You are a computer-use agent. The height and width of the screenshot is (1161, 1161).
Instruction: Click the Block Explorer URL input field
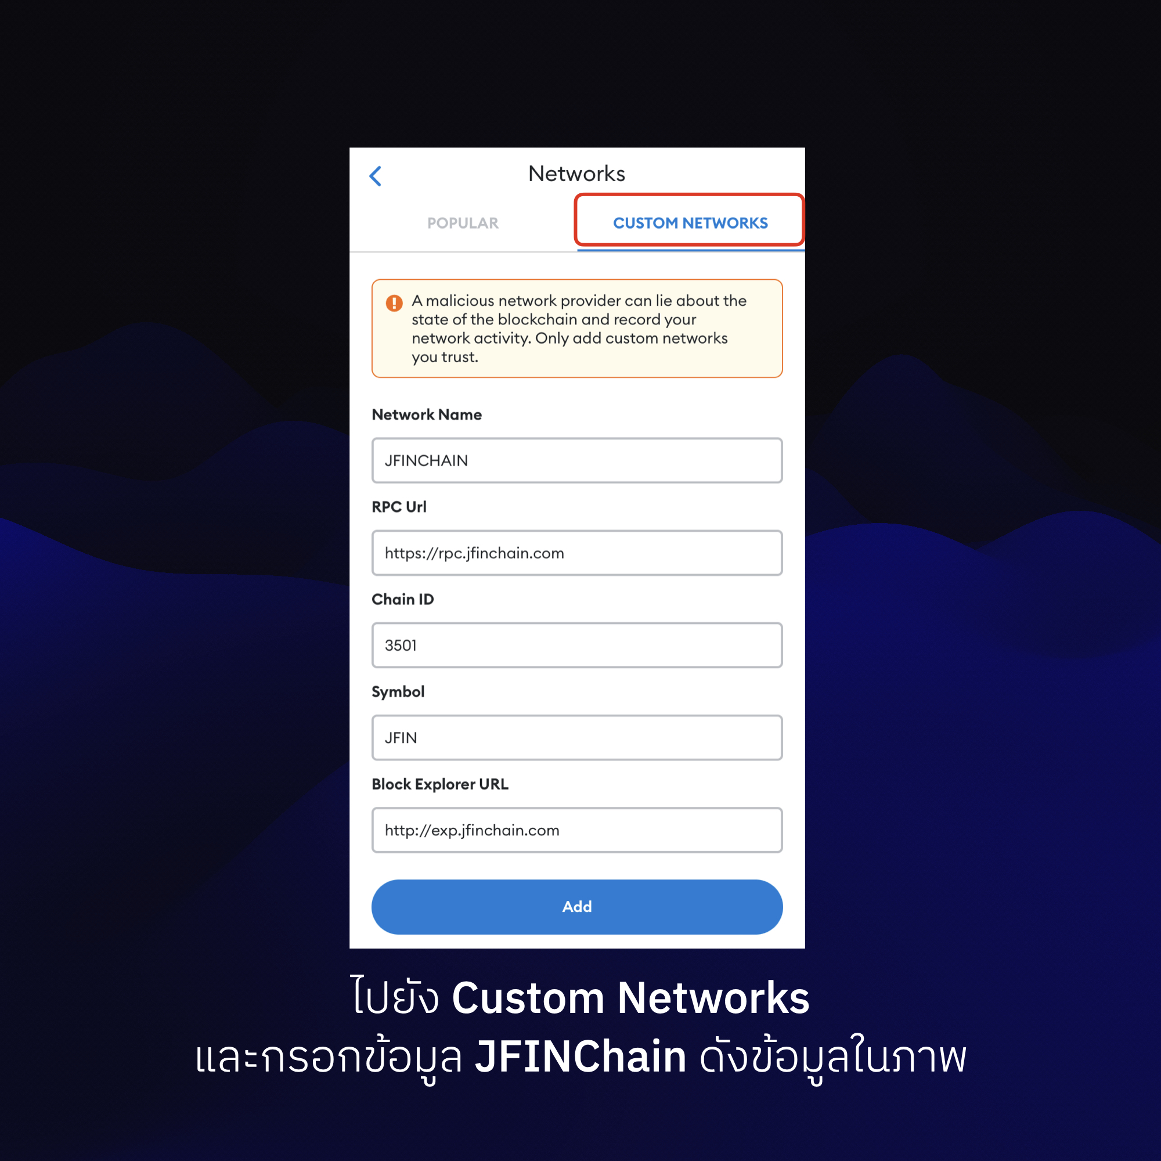click(577, 830)
